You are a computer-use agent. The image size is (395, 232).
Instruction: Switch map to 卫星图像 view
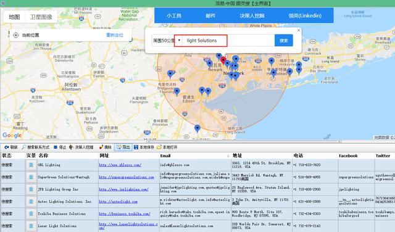(x=41, y=17)
